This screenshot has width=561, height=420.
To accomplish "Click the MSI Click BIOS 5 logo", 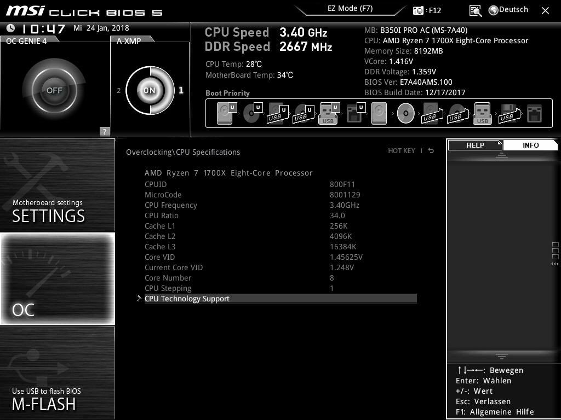I will tap(84, 11).
